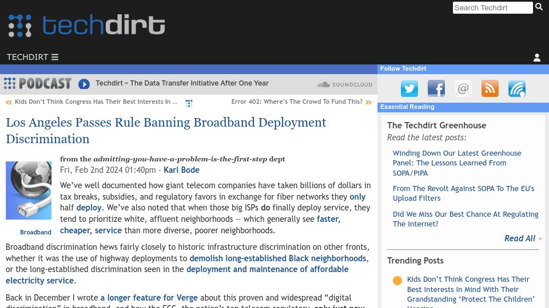
Task: Open the 'faster,' hyperlink
Action: tap(328, 219)
